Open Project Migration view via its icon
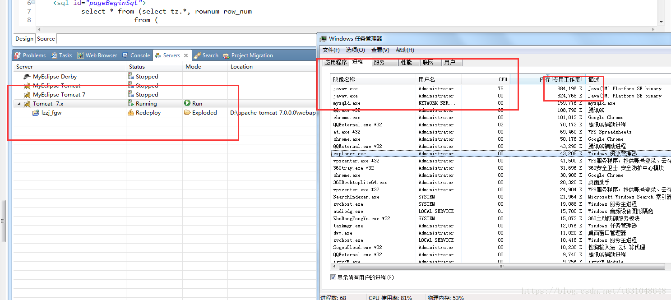 (x=226, y=55)
